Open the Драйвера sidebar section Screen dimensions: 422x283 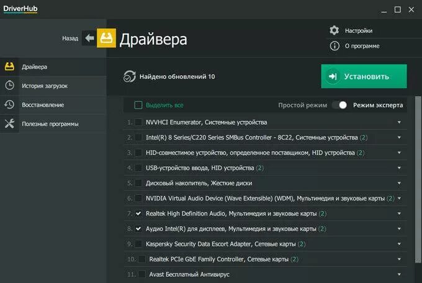click(x=53, y=66)
